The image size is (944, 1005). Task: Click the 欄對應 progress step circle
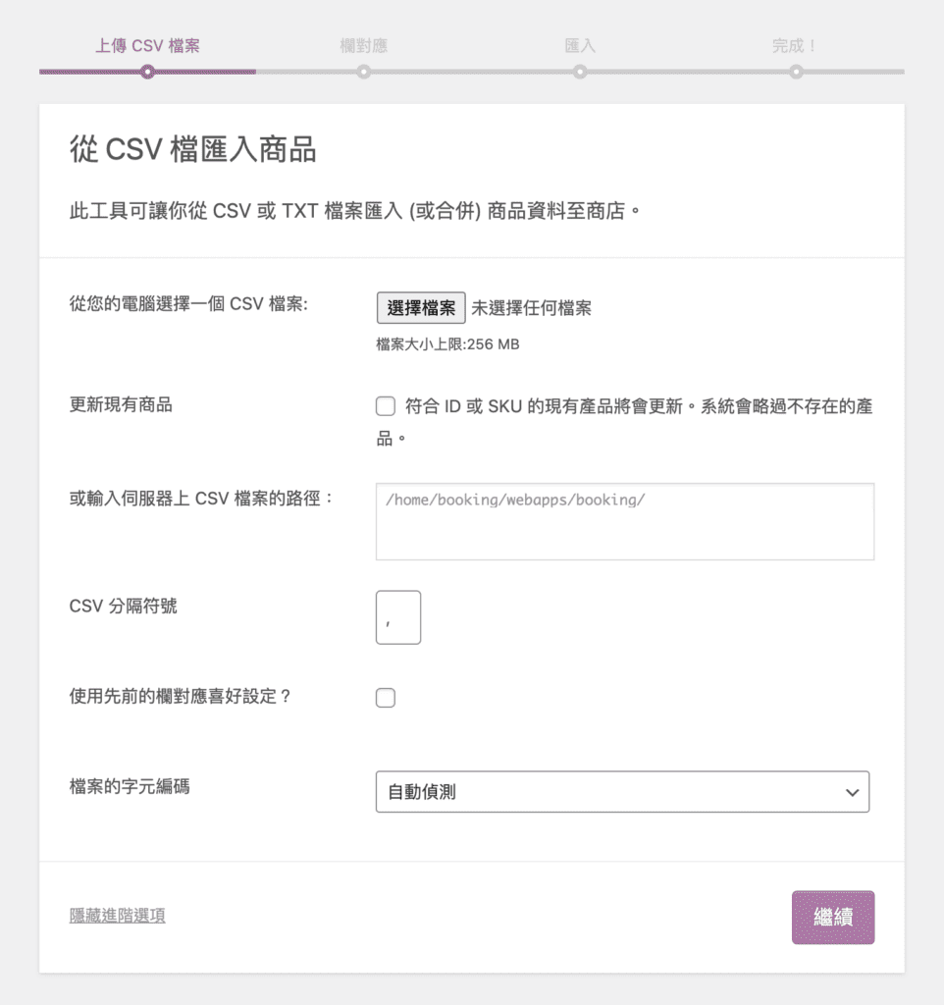[363, 71]
